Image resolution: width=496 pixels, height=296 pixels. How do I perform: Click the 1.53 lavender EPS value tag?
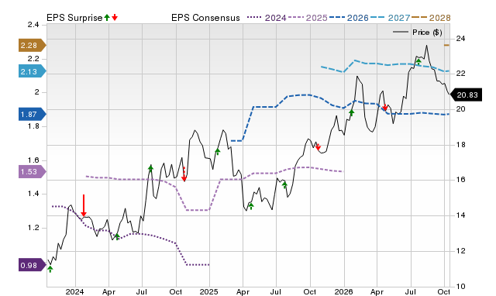33,172
